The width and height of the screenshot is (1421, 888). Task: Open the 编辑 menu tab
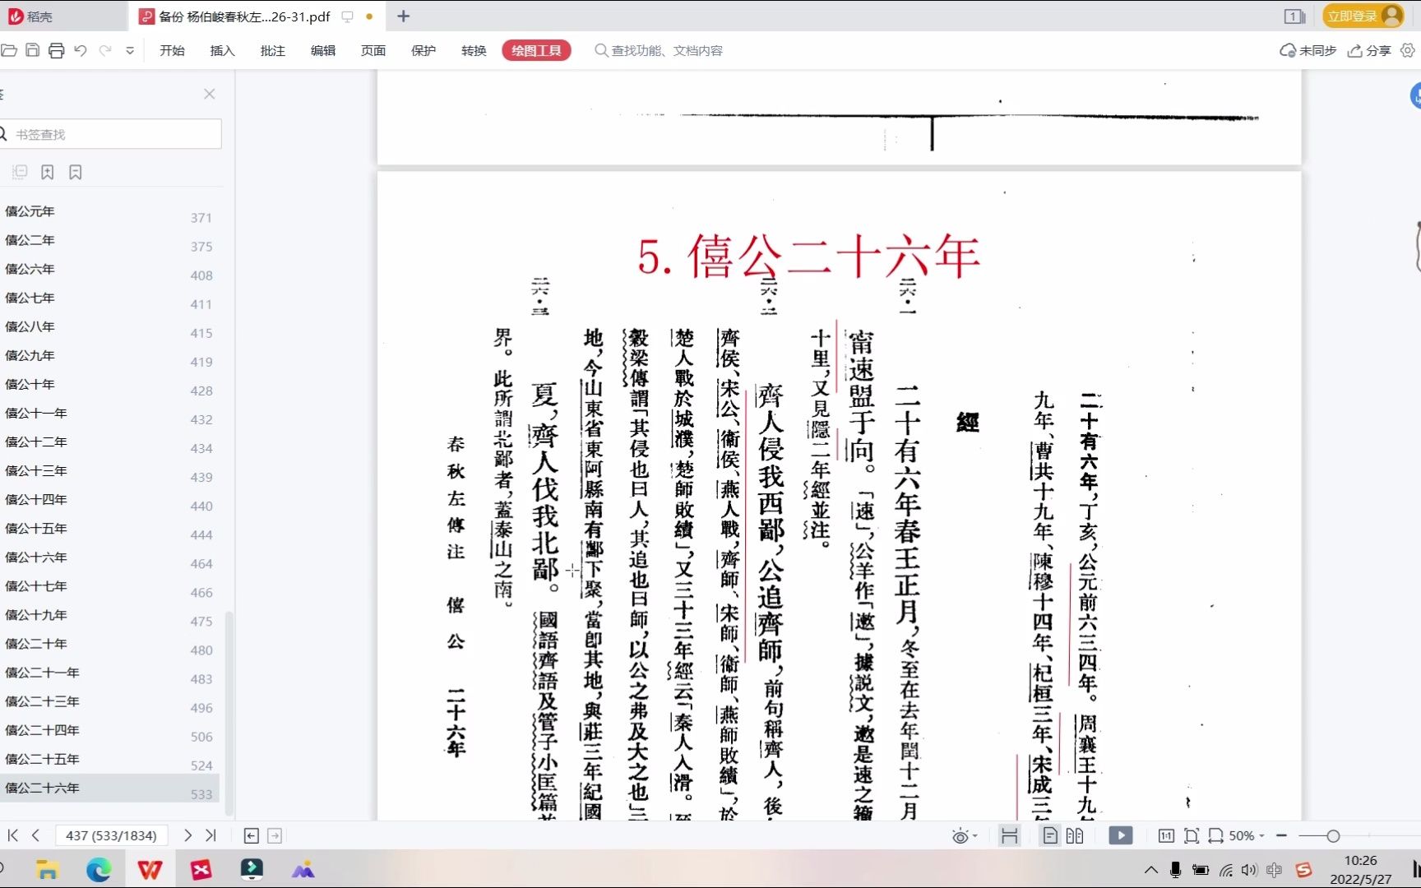point(322,50)
